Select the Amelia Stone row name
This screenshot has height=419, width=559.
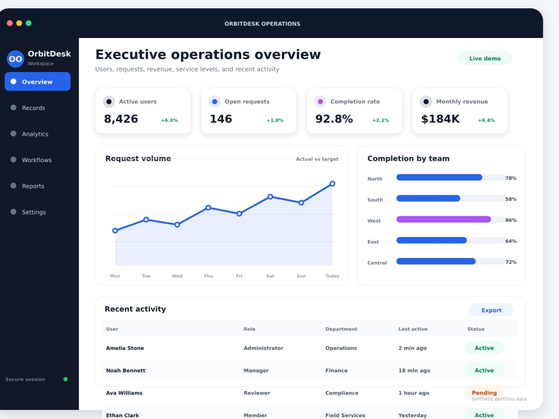coord(125,348)
